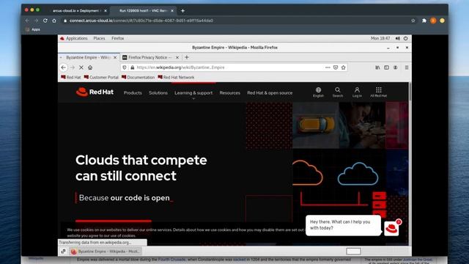This screenshot has width=469, height=264.
Task: Open Firefox page actions three-dots menu
Action: (x=328, y=67)
